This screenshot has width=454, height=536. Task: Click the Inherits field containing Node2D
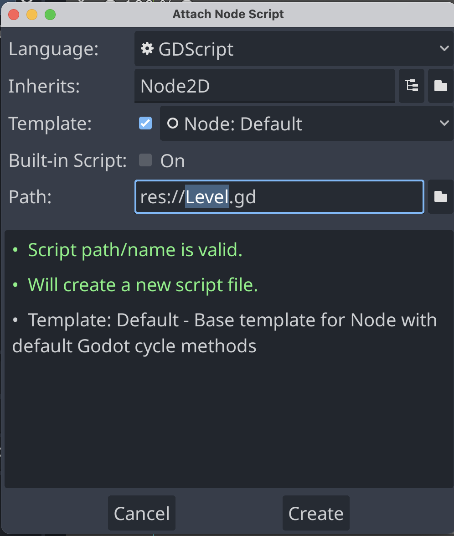(264, 86)
